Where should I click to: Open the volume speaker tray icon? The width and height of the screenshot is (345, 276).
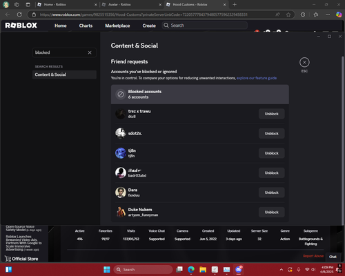(313, 270)
